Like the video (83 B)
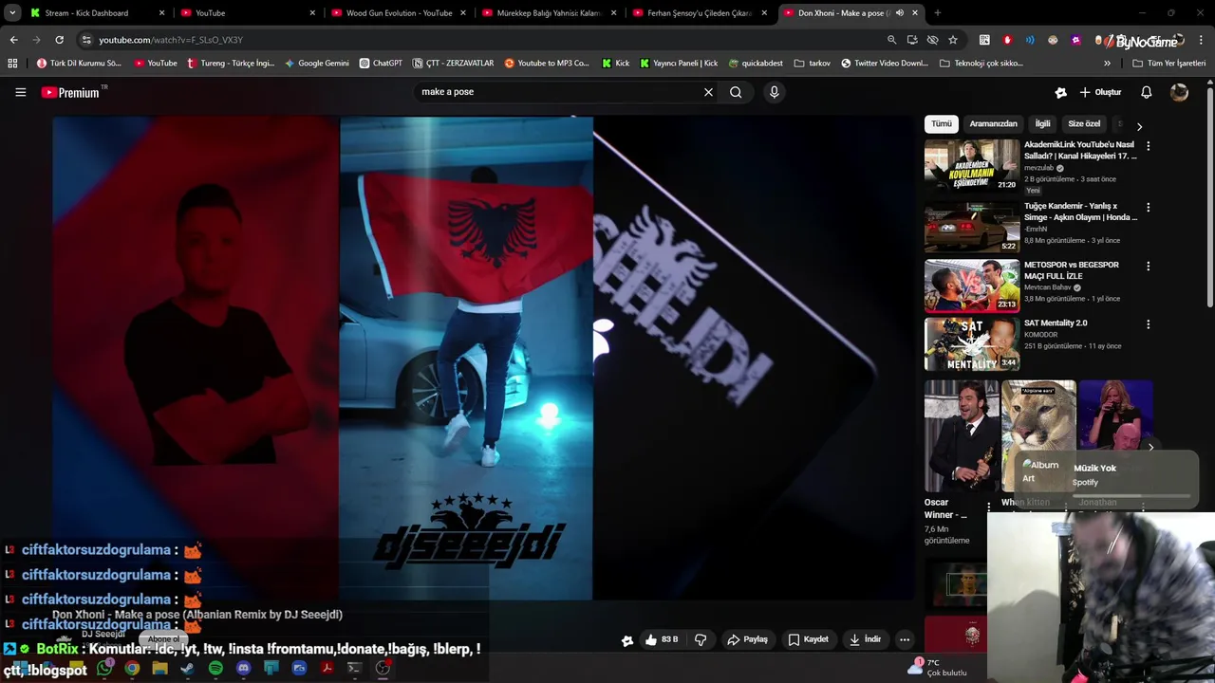 tap(662, 639)
